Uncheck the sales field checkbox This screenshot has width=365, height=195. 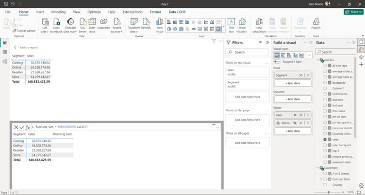click(325, 139)
